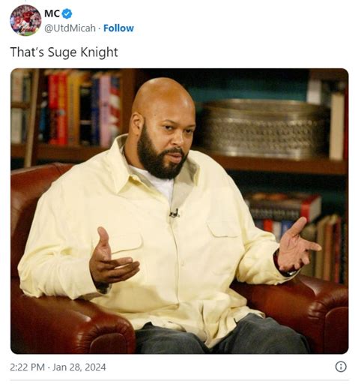Open the @UtdMicah handle link
Viewport: 355px width, 384px height.
pos(70,28)
